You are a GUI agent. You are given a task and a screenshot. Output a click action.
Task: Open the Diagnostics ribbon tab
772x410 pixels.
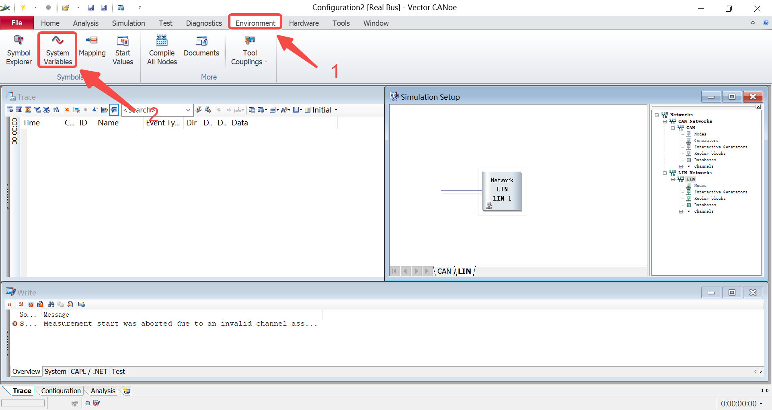(204, 23)
